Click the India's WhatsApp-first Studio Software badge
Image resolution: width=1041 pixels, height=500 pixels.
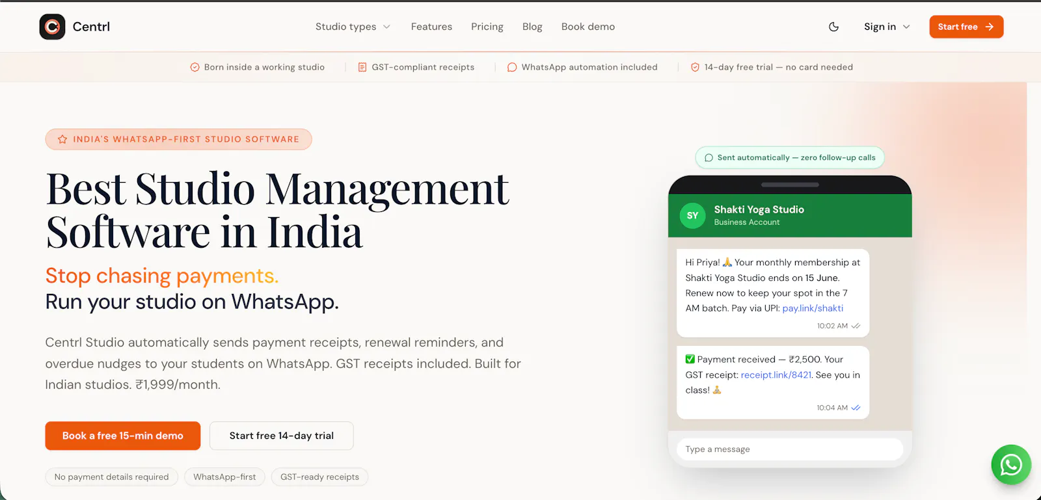click(178, 139)
